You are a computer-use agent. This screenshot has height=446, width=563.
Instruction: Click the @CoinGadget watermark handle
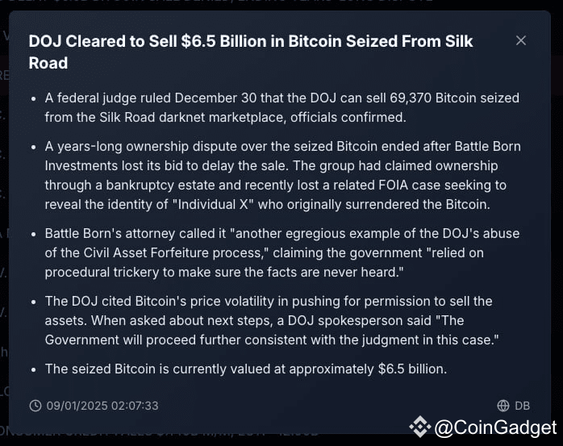click(x=495, y=427)
